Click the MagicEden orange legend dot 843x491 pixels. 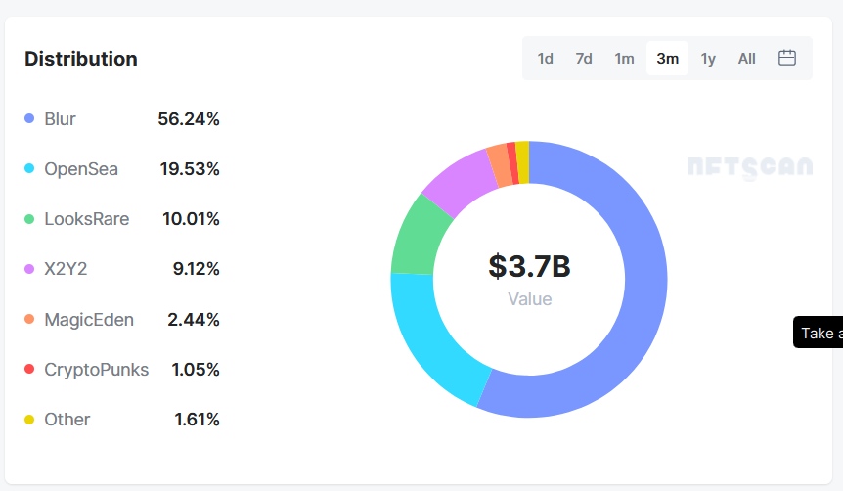click(29, 319)
